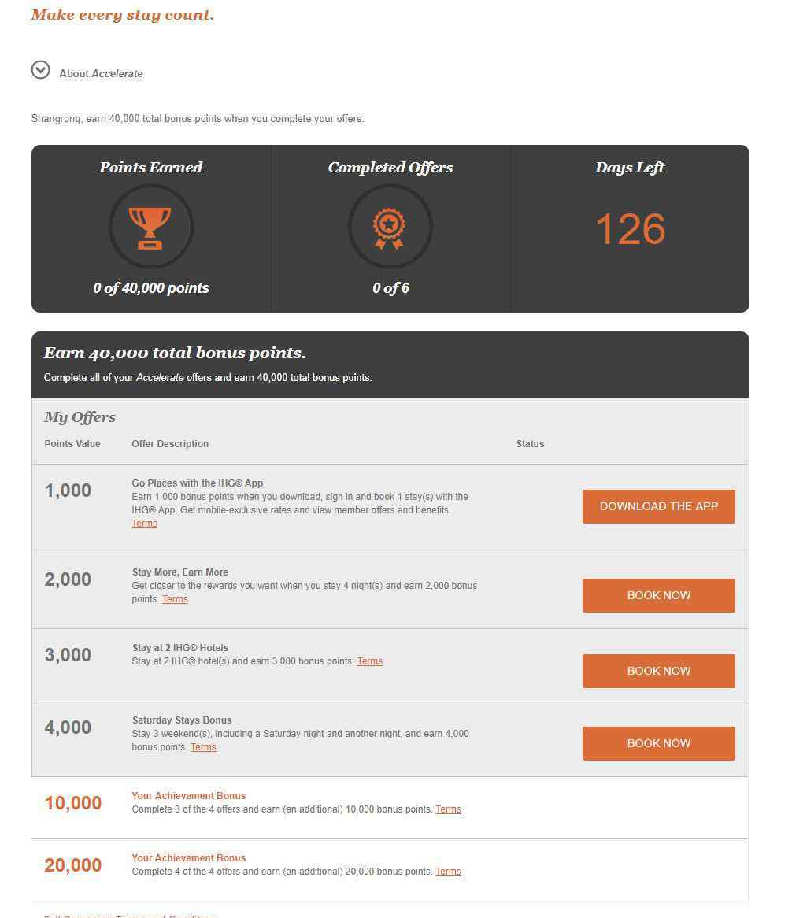
Task: Click the Download the App button
Action: pos(658,506)
